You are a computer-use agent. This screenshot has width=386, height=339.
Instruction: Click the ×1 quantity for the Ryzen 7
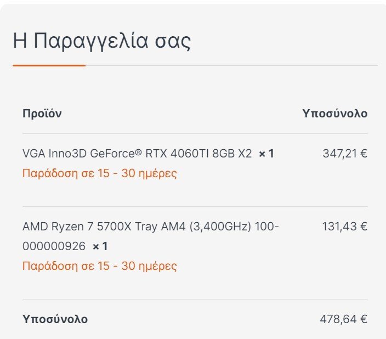[x=100, y=246]
